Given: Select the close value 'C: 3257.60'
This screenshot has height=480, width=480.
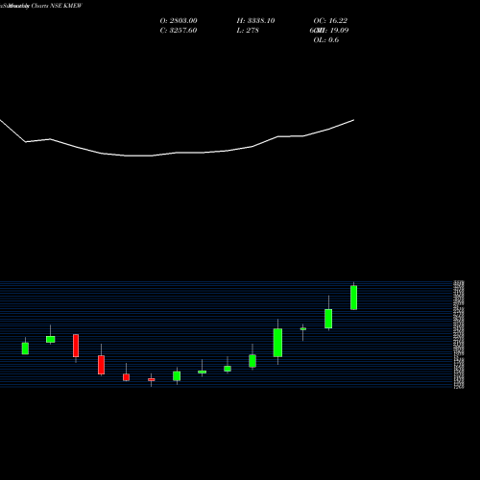Looking at the screenshot, I should (x=179, y=31).
